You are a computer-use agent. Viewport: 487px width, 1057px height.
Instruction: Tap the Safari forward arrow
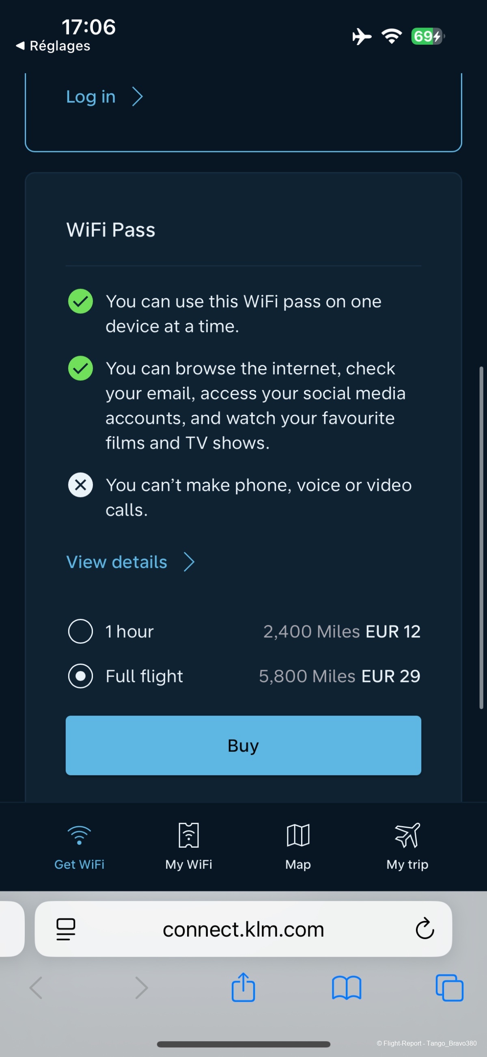pyautogui.click(x=141, y=988)
